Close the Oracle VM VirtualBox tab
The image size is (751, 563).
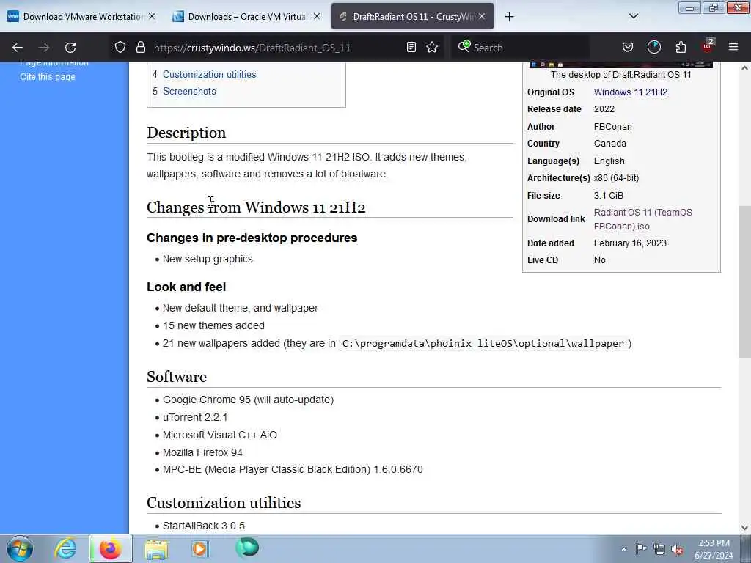(317, 16)
